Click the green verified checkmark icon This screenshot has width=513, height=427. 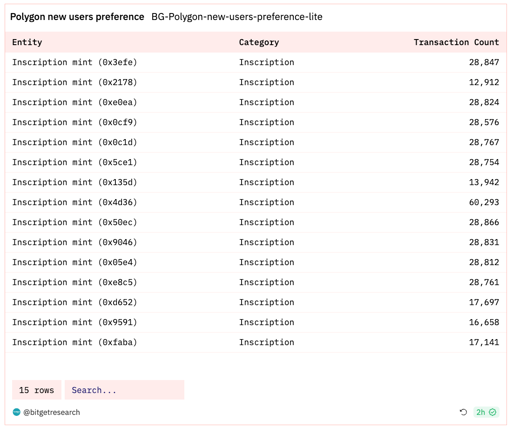click(x=493, y=412)
